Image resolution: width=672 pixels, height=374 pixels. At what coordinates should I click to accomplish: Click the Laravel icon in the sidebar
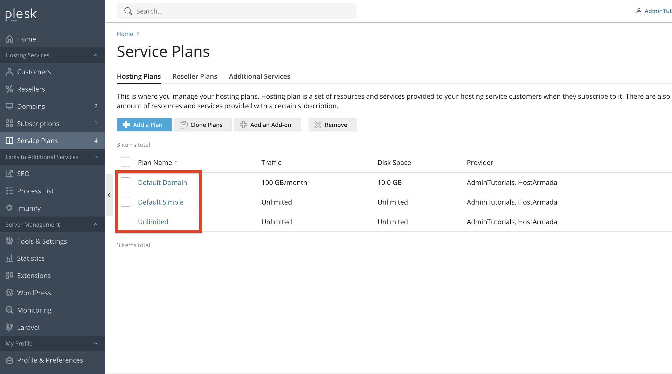tap(9, 327)
